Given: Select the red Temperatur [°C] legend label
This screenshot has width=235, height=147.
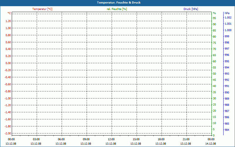Looking at the screenshot, I should pyautogui.click(x=42, y=9).
